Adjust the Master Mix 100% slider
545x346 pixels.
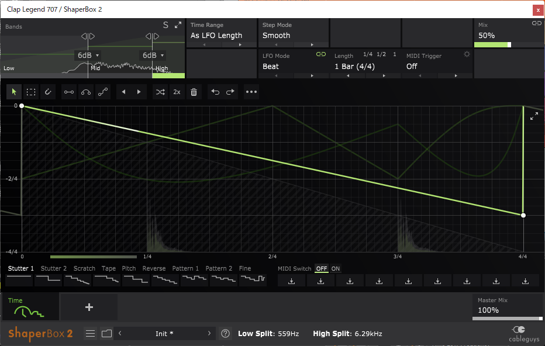[508, 318]
